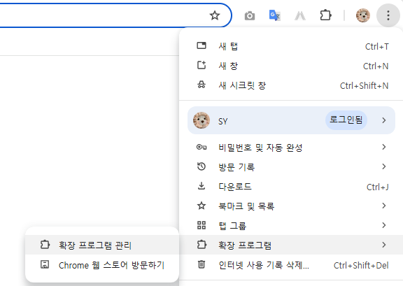Click the incognito icon in the menu
Screen dimensions: 403x286
(201, 85)
